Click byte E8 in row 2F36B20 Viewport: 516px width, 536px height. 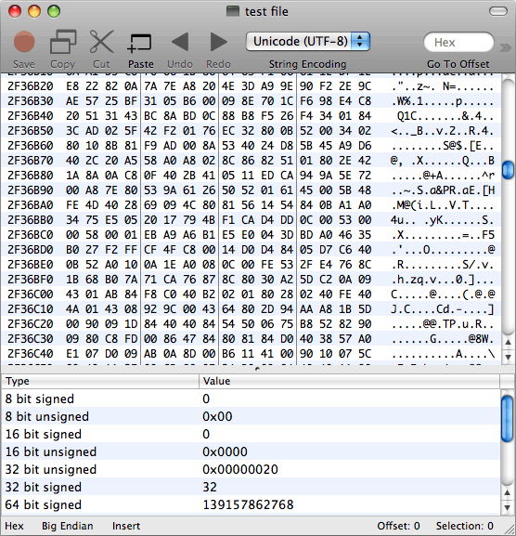click(72, 86)
